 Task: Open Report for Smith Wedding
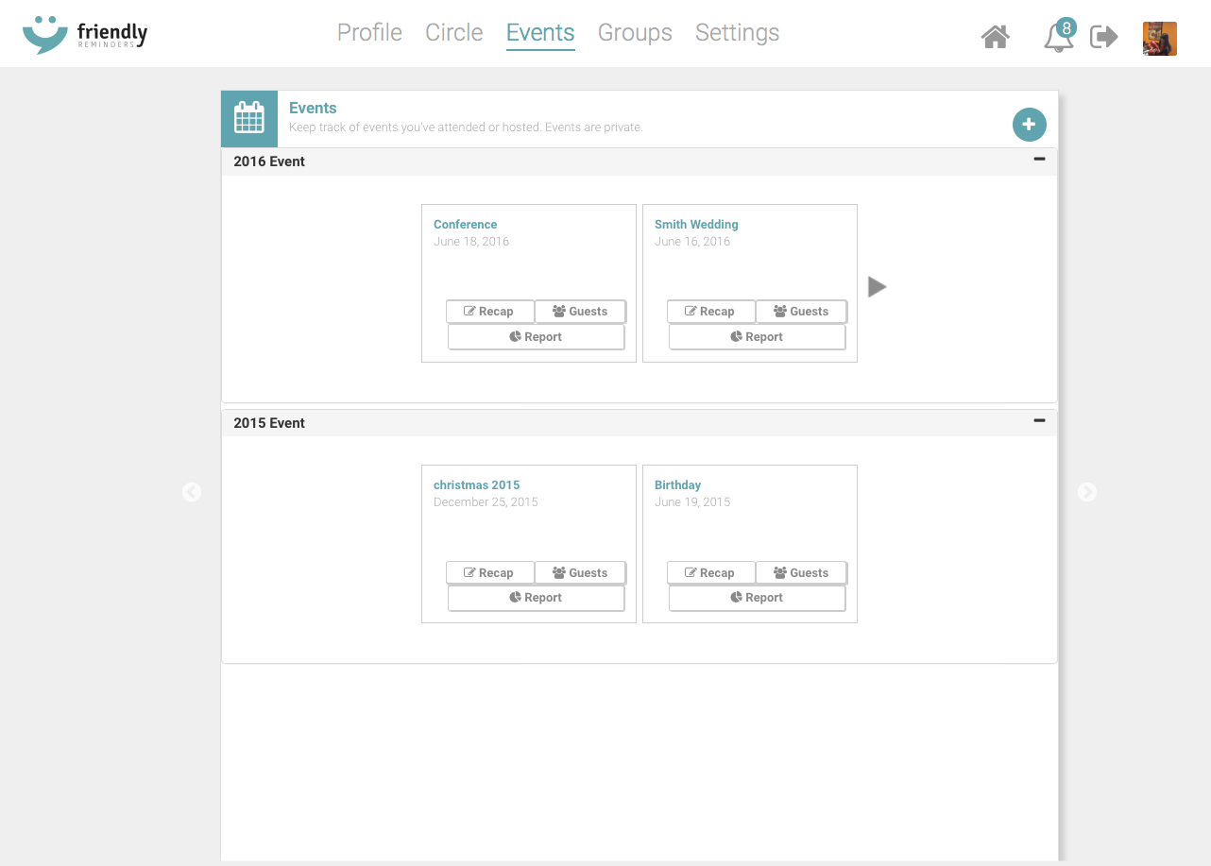[757, 337]
